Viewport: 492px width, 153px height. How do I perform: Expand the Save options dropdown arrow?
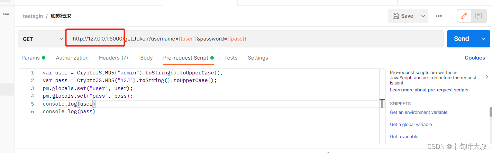(423, 16)
